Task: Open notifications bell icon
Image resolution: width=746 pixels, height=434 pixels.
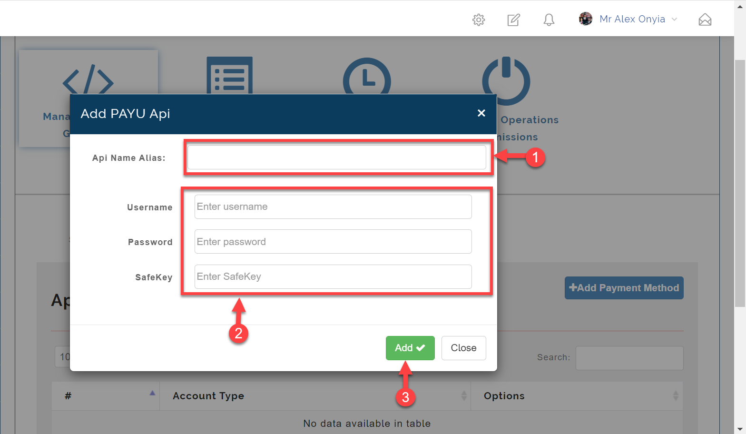Action: pos(549,20)
